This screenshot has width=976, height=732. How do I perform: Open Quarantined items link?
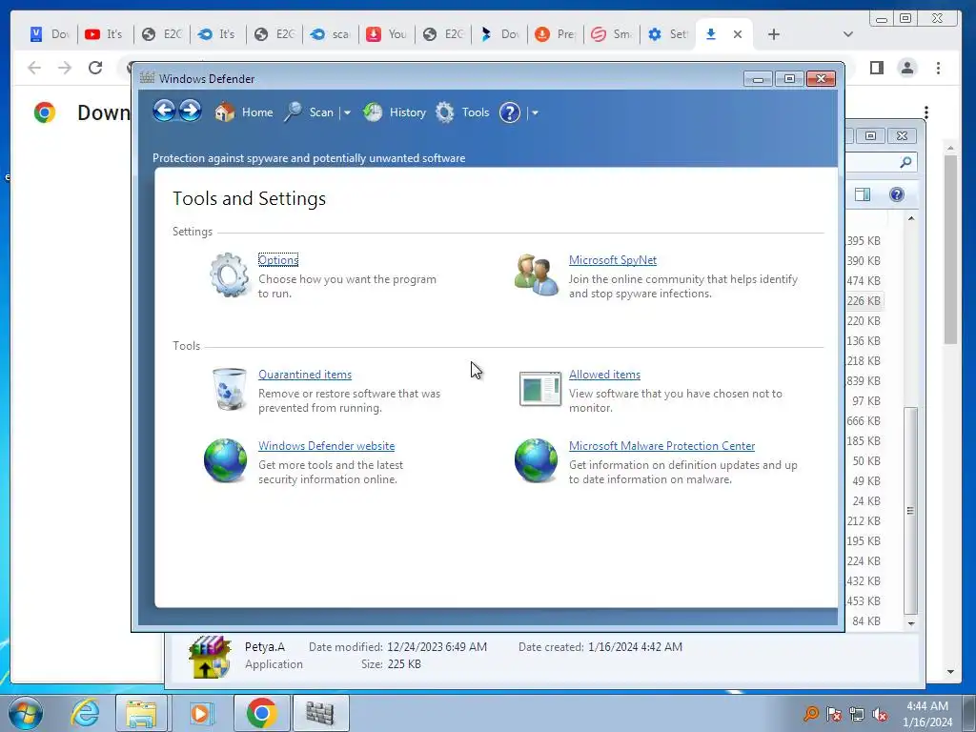point(305,375)
